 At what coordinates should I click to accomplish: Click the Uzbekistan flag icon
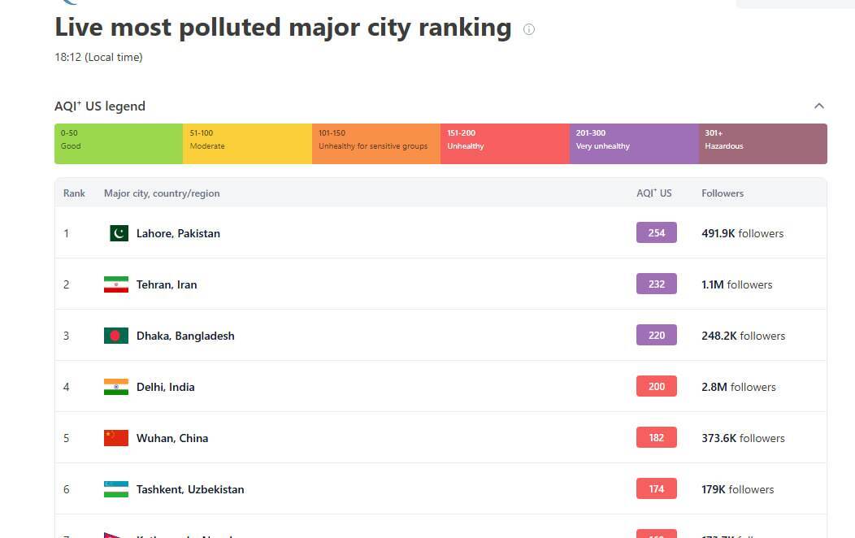point(116,489)
